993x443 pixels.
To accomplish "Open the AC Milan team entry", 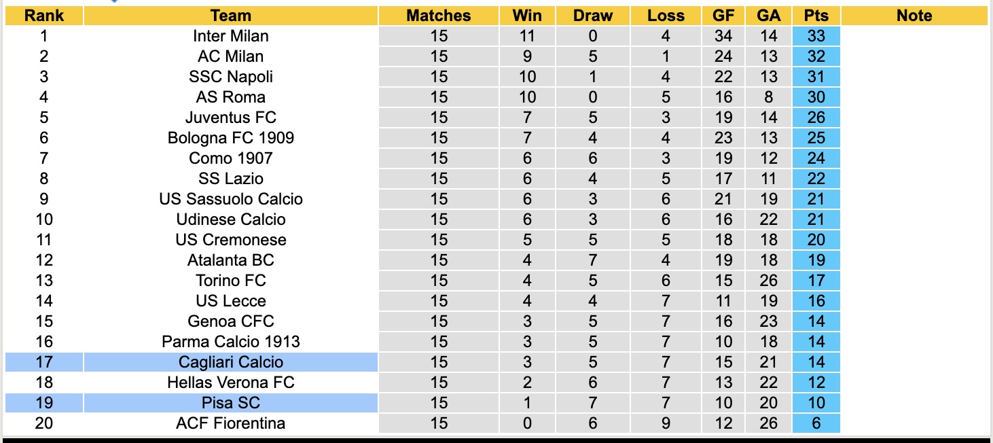I will [x=231, y=56].
